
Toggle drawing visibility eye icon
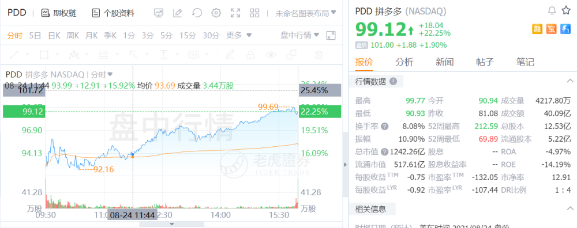point(271,55)
